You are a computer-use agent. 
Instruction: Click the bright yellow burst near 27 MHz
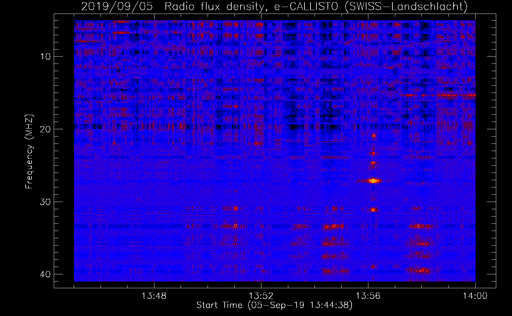click(373, 181)
